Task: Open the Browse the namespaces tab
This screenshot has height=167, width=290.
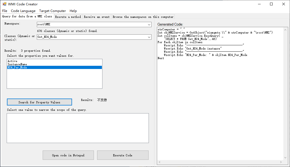Action: [142, 17]
